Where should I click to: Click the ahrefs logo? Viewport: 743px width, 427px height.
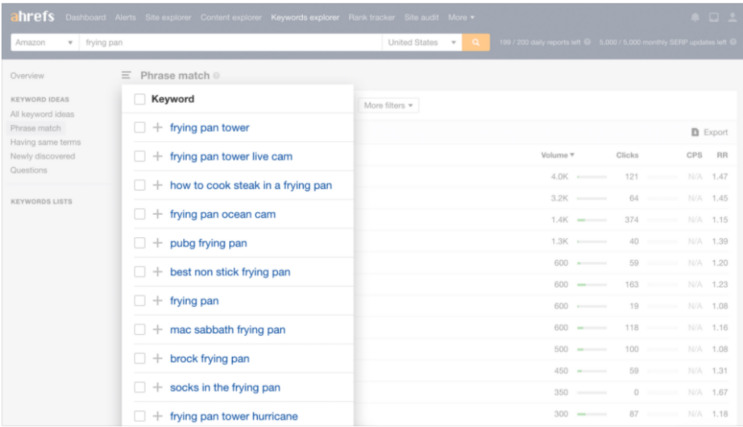coord(32,17)
